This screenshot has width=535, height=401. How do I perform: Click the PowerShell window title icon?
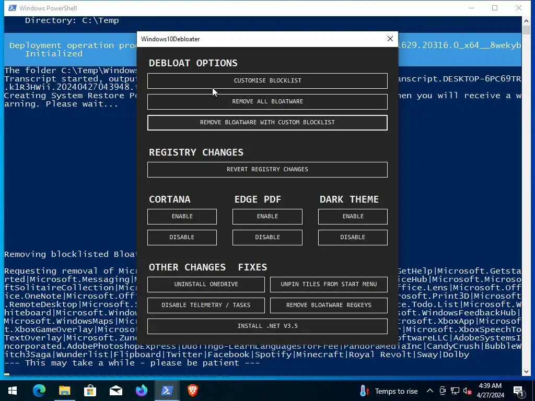13,8
